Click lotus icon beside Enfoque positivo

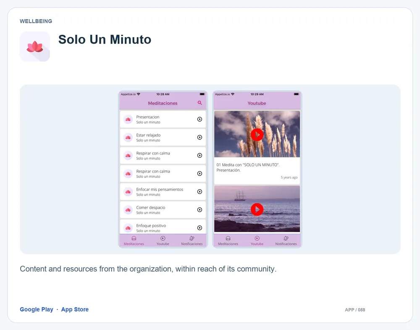(128, 228)
